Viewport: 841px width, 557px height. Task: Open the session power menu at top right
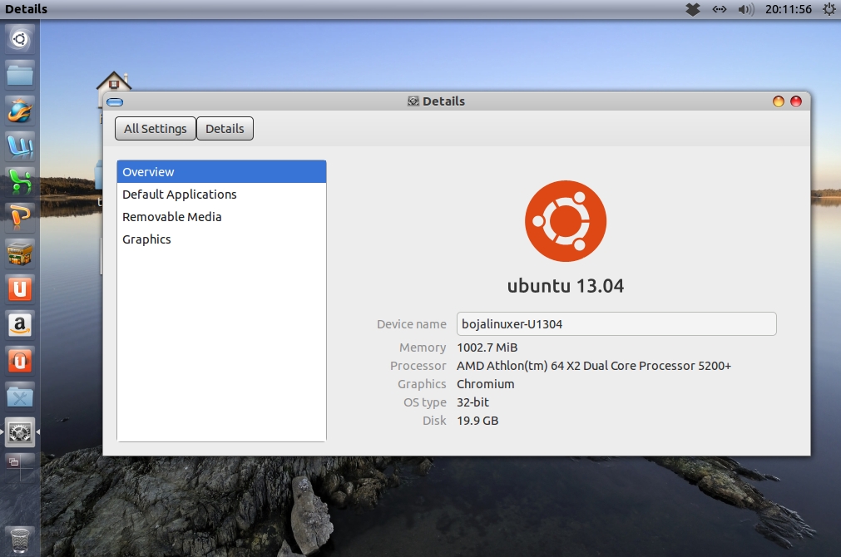coord(828,9)
